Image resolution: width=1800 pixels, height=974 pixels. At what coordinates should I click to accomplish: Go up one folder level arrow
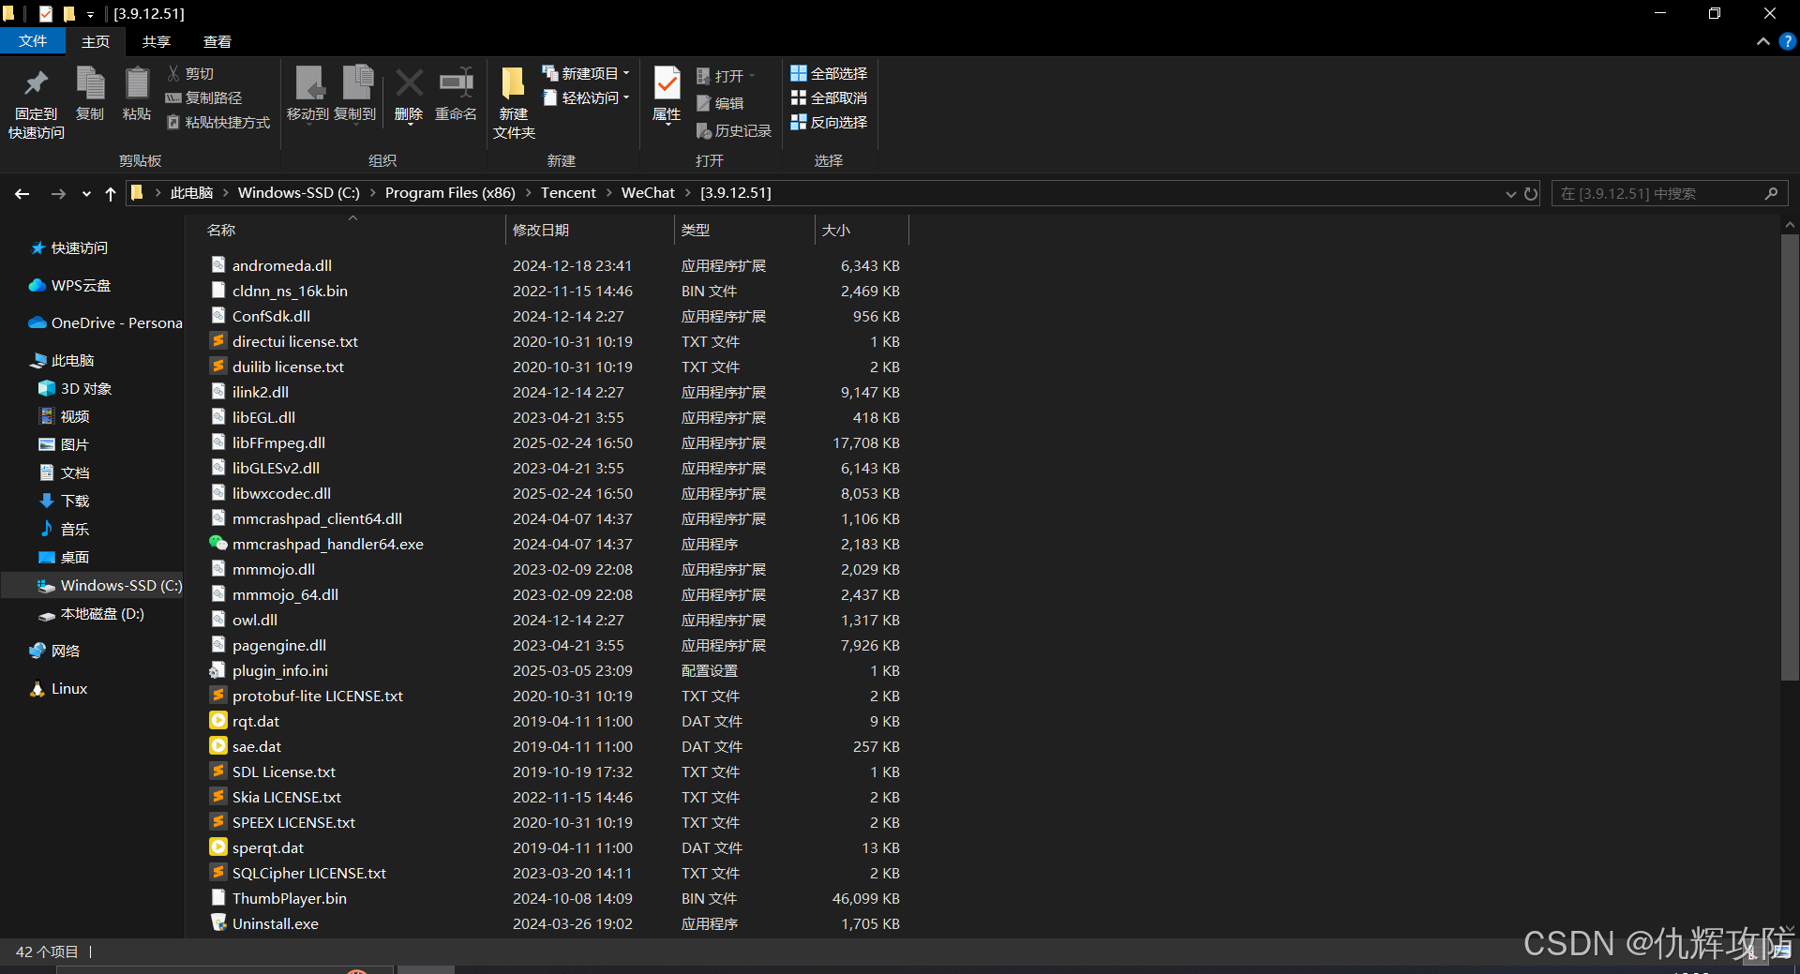click(111, 193)
